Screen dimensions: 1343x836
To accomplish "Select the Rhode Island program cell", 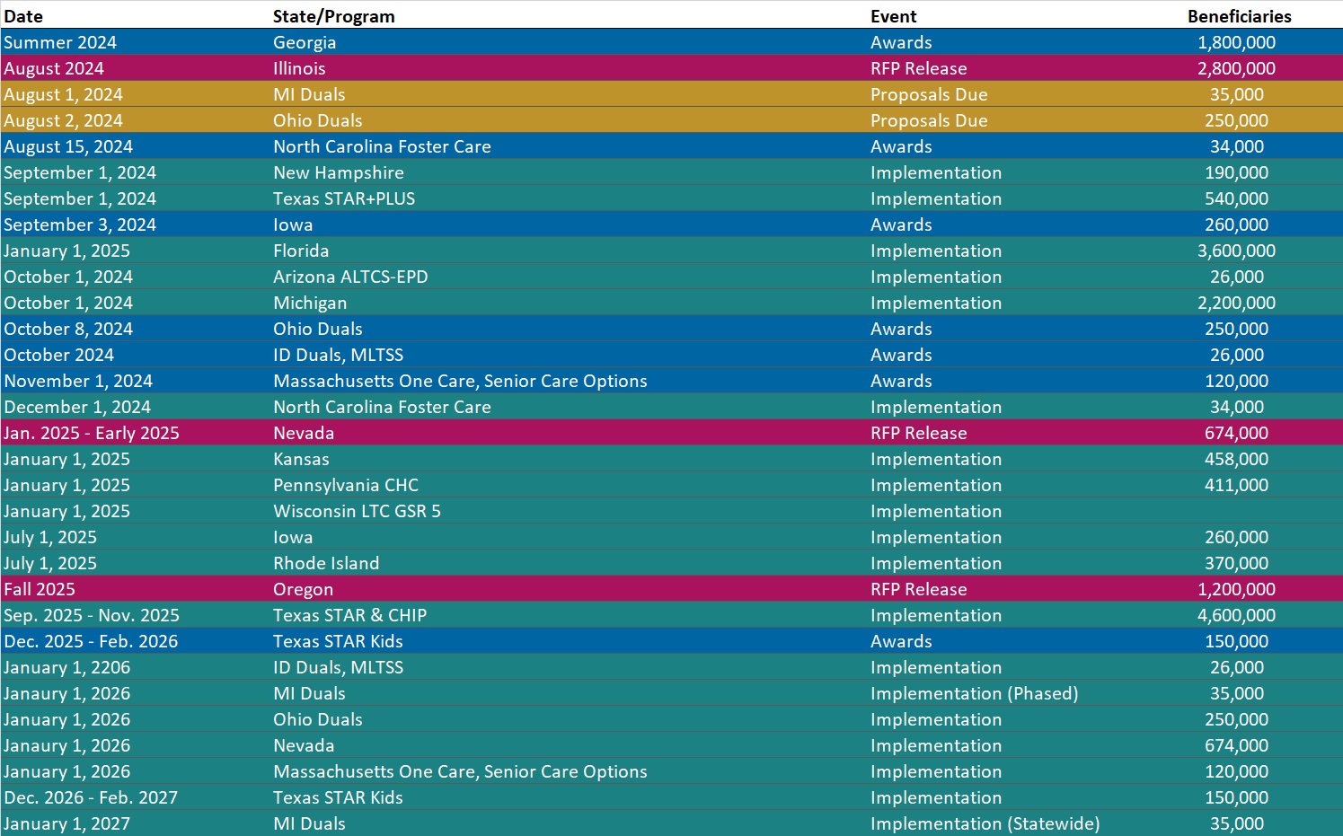I will coord(326,563).
